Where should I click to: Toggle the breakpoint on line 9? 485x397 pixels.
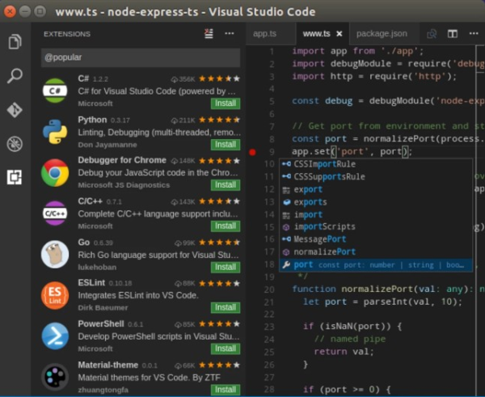click(x=252, y=152)
